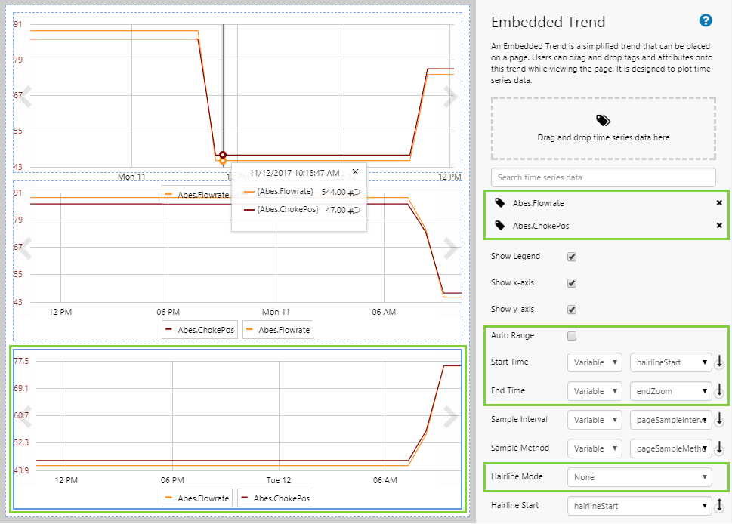Viewport: 732px width, 524px height.
Task: Pan the top trend forward with the right arrow
Action: (x=450, y=96)
